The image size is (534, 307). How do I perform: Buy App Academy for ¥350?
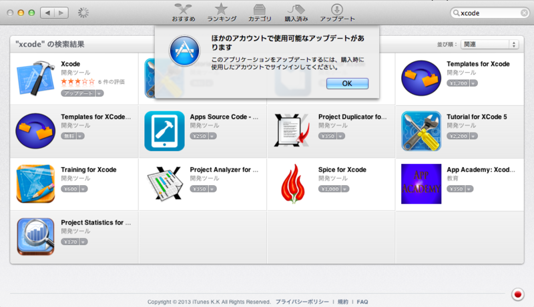(x=456, y=189)
